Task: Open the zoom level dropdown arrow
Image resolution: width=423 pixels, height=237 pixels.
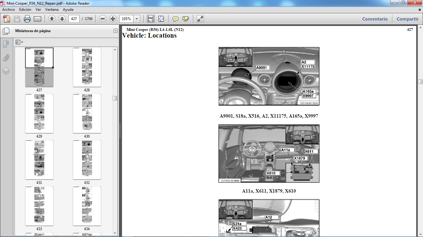Action: click(137, 19)
